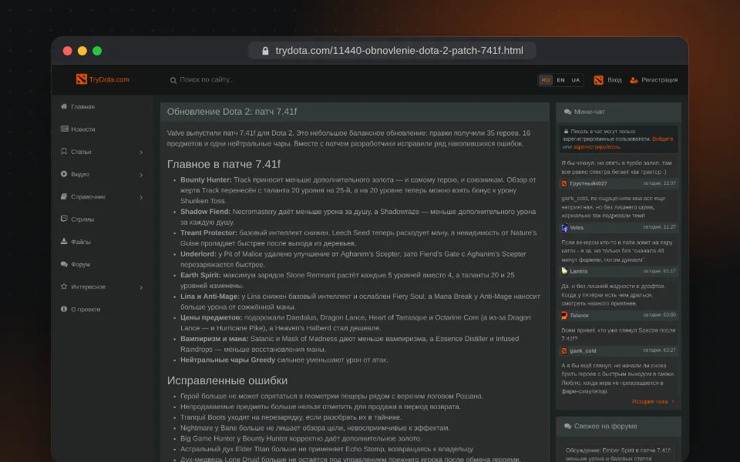Click the browser address bar URL

[399, 51]
